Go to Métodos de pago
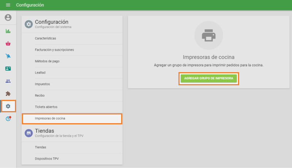Screen dimensions: 292x168 point(72,61)
